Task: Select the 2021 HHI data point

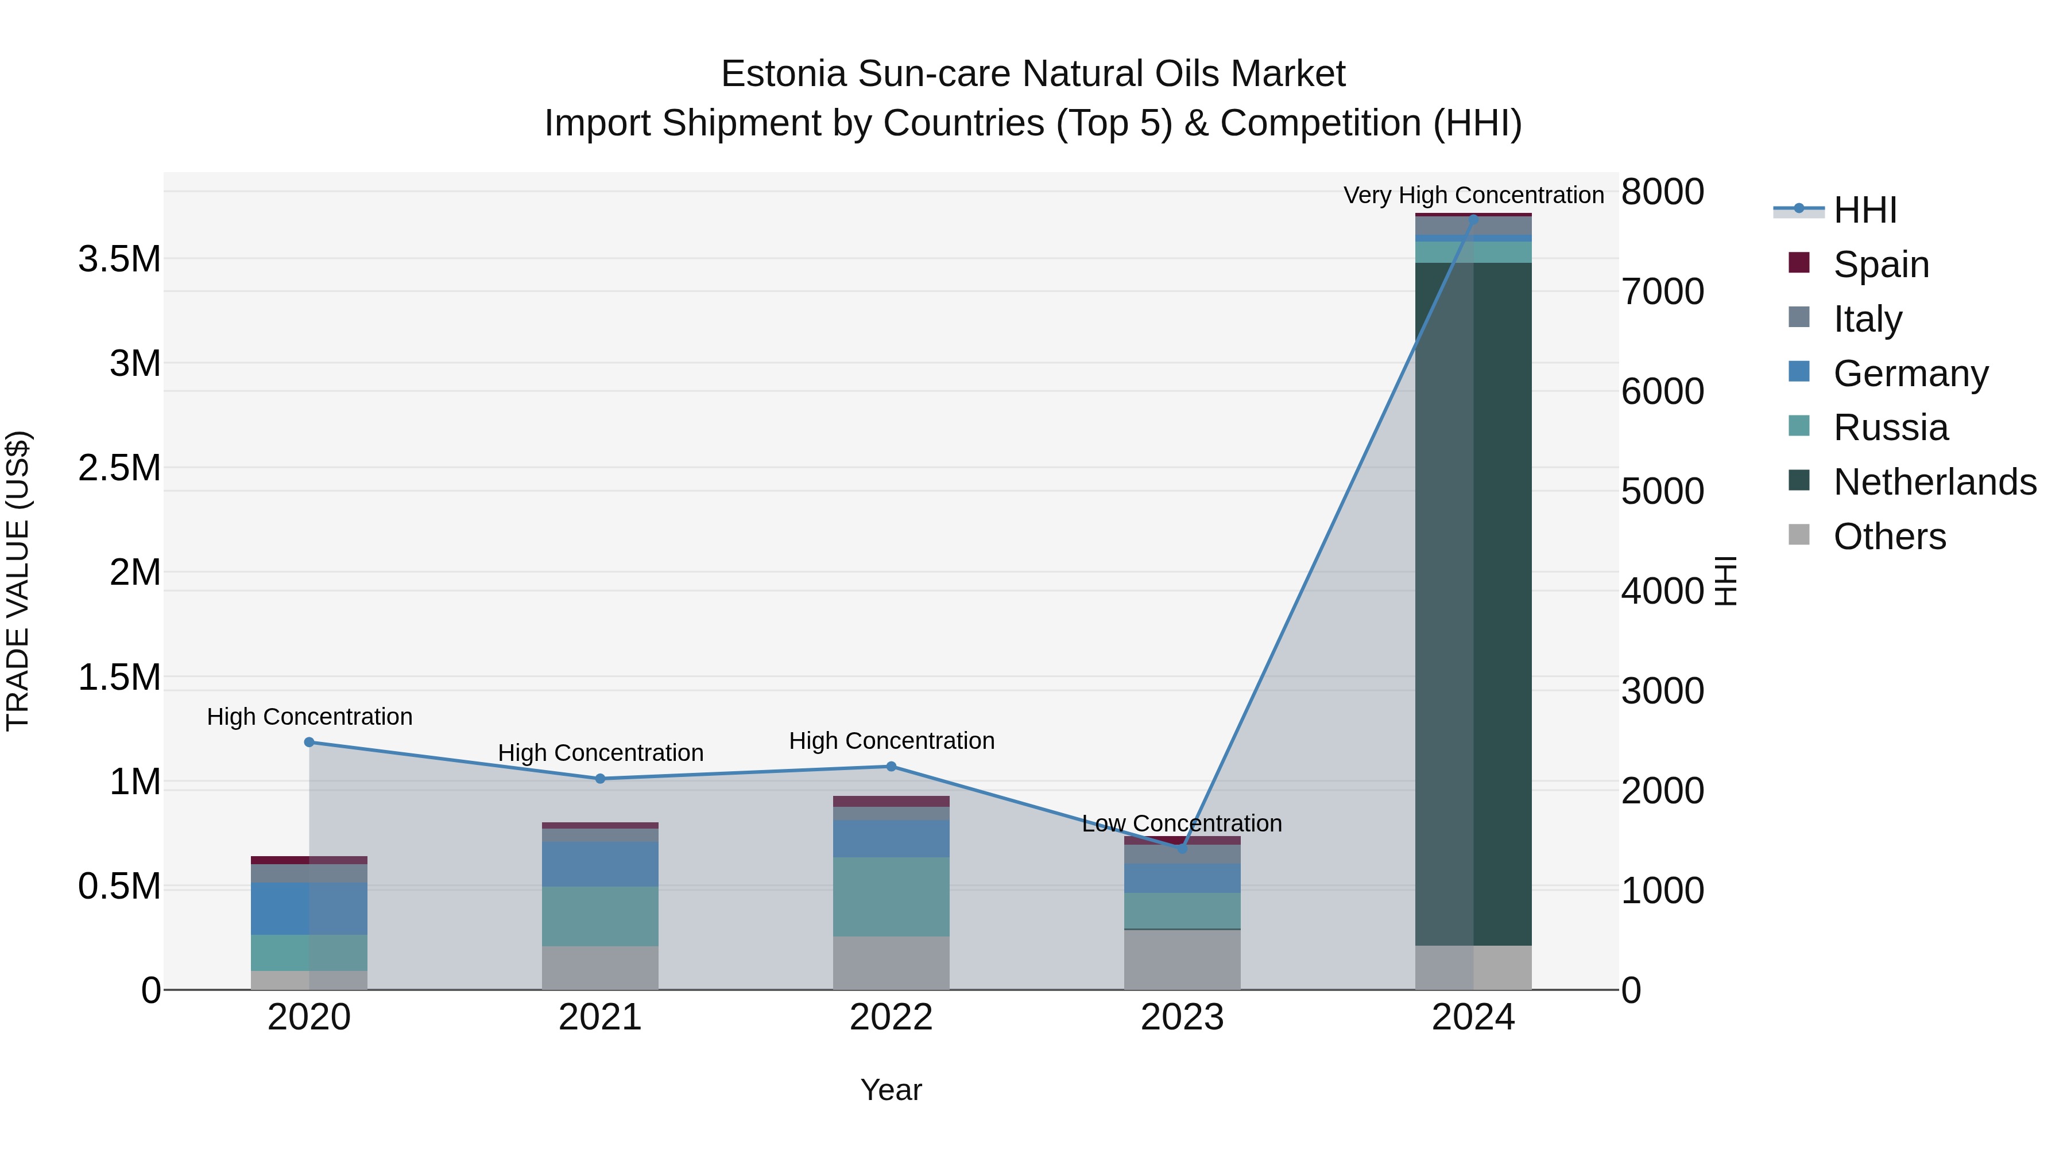Action: tap(600, 779)
